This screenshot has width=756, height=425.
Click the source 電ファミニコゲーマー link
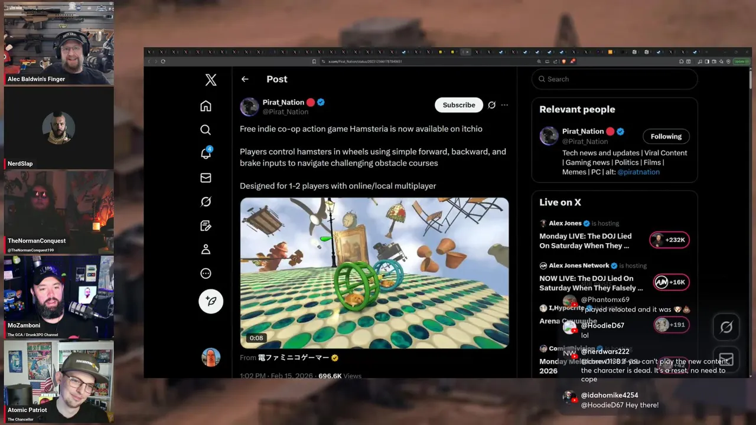click(294, 358)
